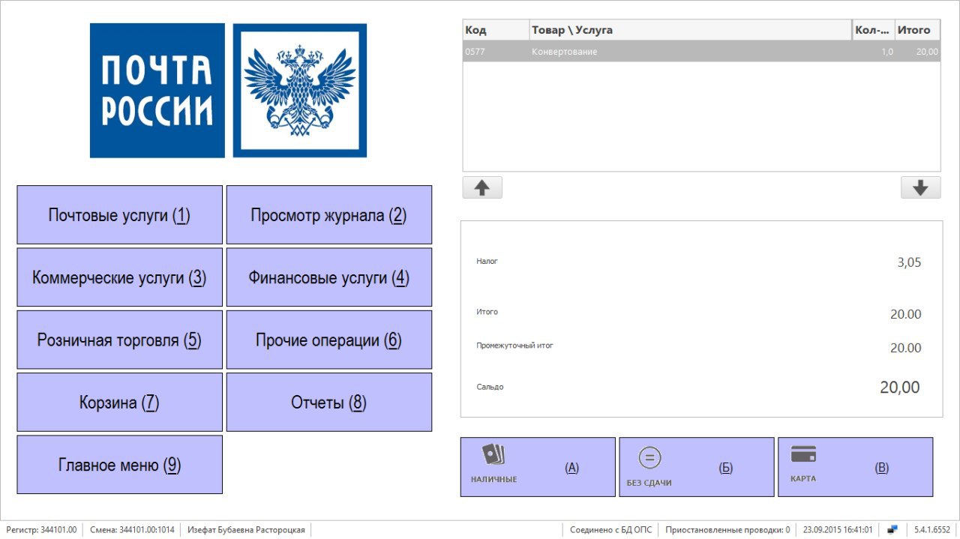Click Приостановленные проводки: 0 status
Image resolution: width=960 pixels, height=539 pixels.
pyautogui.click(x=727, y=530)
